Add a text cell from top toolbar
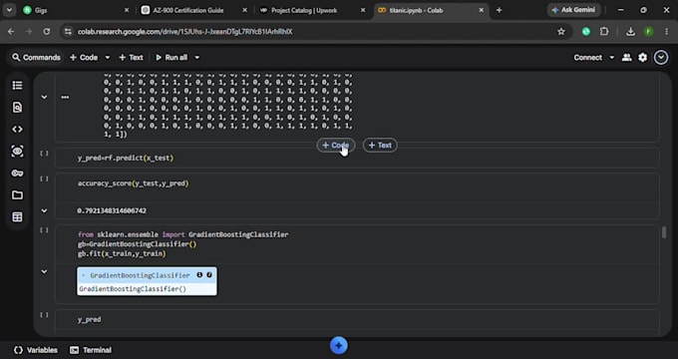The width and height of the screenshot is (678, 359). (x=131, y=57)
